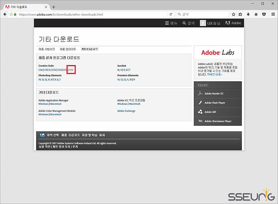The width and height of the screenshot is (278, 204).
Task: Open Adobe Flash Player download icon
Action: coord(200,103)
